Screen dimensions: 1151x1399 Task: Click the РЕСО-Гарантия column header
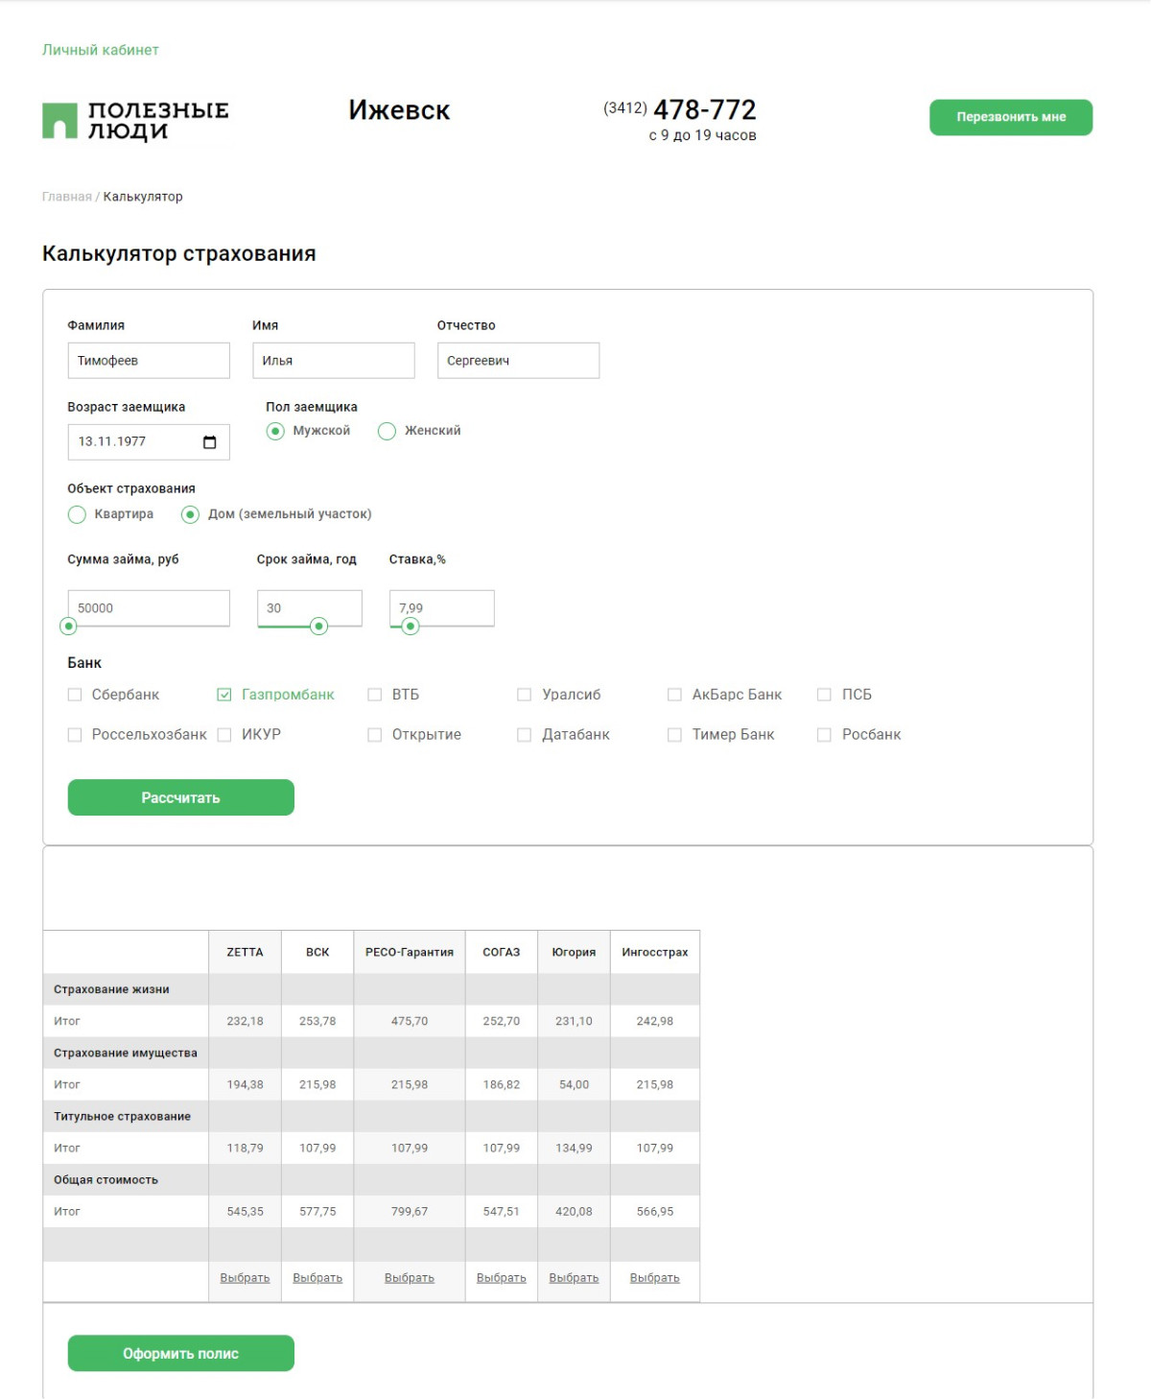[410, 952]
